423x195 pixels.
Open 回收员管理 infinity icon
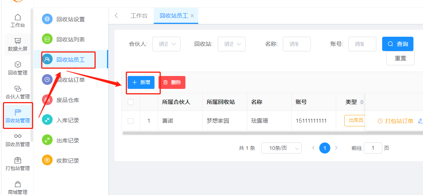point(18,136)
